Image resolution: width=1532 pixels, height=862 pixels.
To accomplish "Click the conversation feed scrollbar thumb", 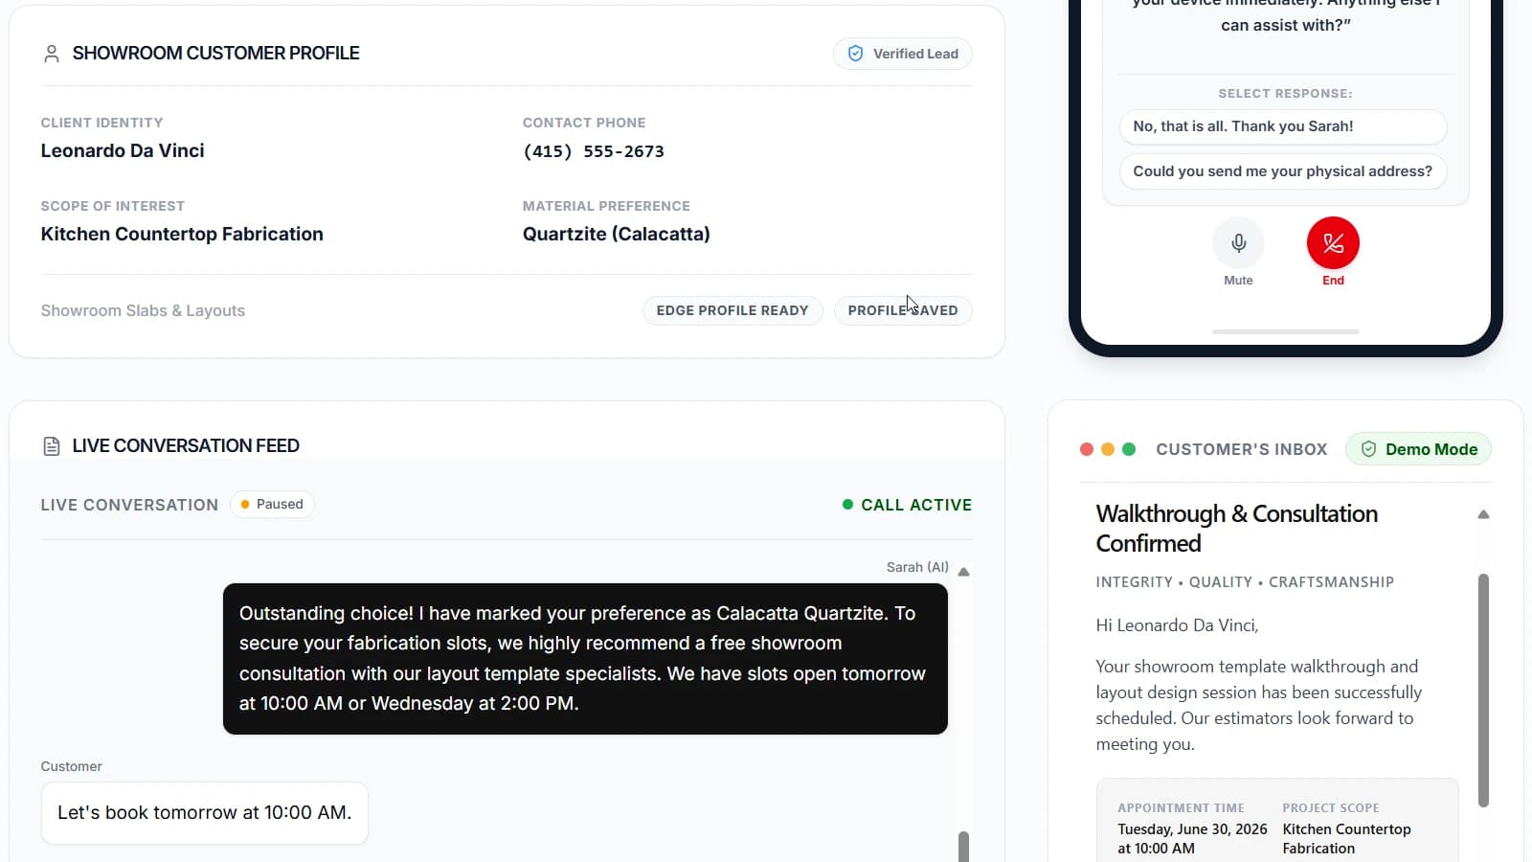I will click(x=963, y=847).
